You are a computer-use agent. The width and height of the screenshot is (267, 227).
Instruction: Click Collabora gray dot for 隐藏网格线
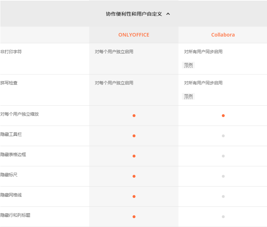pyautogui.click(x=223, y=196)
